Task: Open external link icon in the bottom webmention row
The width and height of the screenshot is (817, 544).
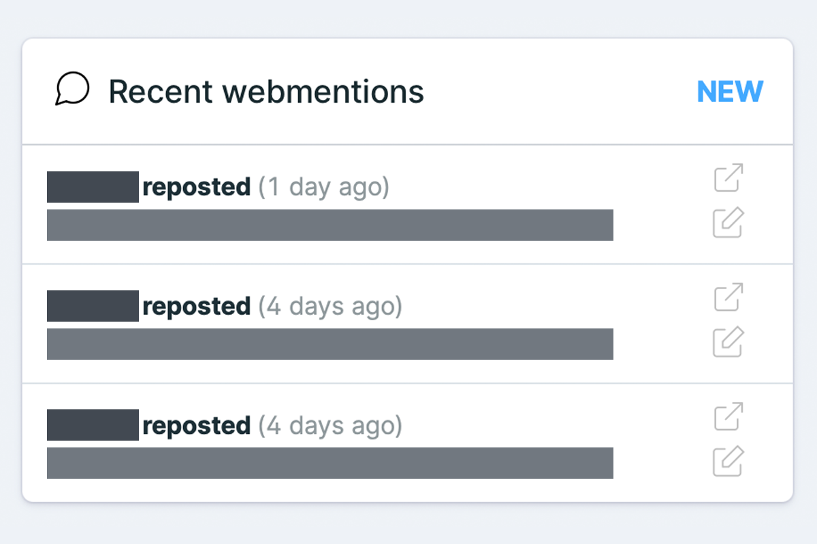Action: (728, 417)
